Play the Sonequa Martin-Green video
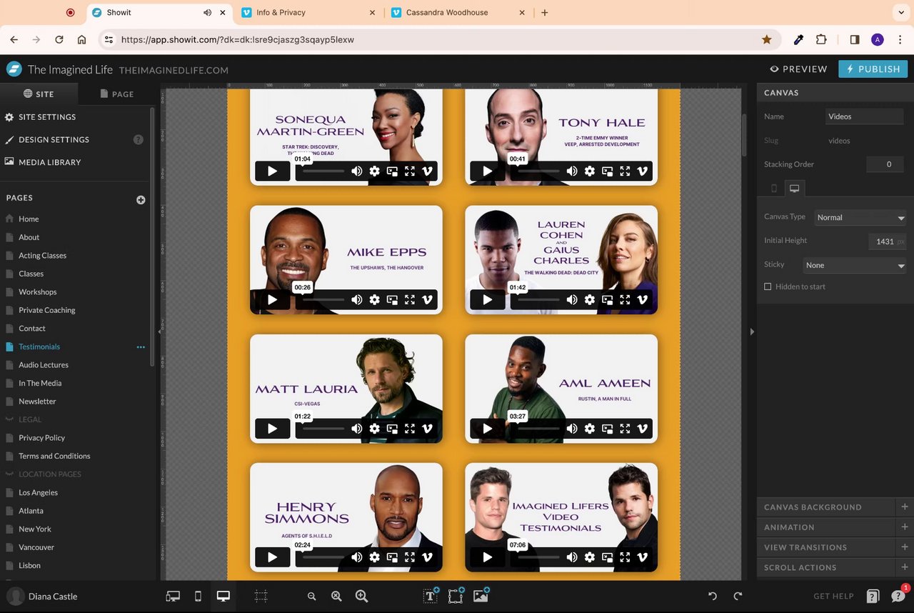 coord(273,171)
